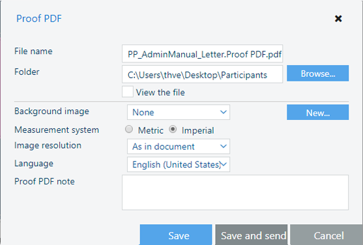
Task: Click into the Folder path field
Action: (x=202, y=74)
